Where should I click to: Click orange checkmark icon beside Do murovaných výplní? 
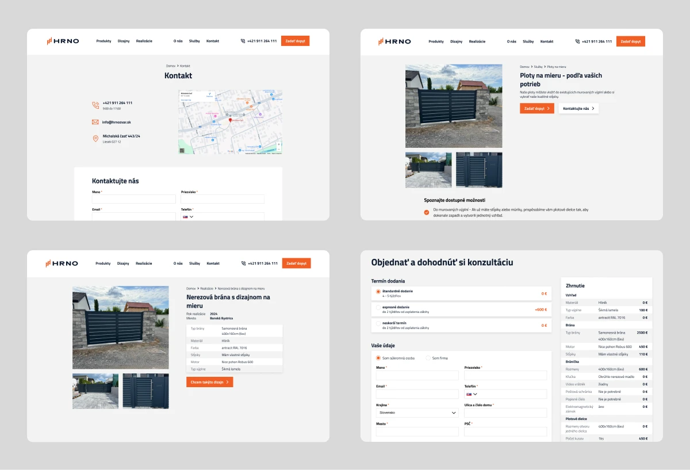tap(427, 212)
